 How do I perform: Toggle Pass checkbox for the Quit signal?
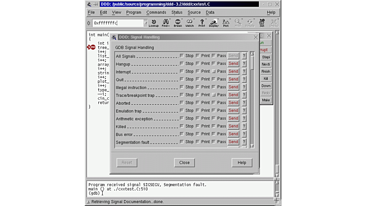[214, 79]
